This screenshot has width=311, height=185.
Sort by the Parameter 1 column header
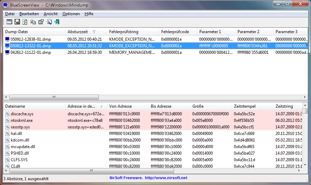pos(216,32)
